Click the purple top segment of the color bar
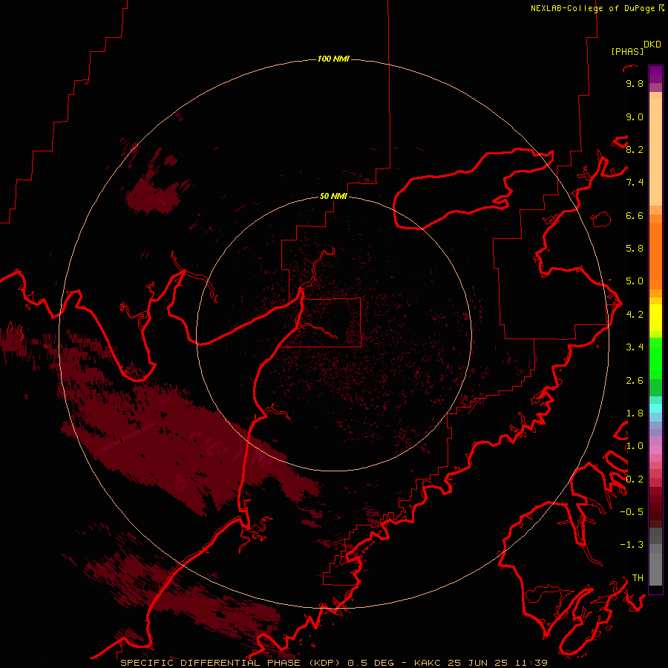Image resolution: width=668 pixels, height=668 pixels. pyautogui.click(x=655, y=74)
